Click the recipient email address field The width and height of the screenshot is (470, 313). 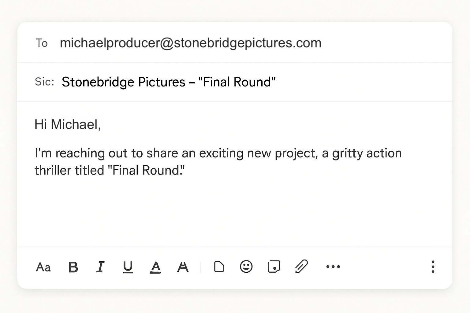point(190,43)
